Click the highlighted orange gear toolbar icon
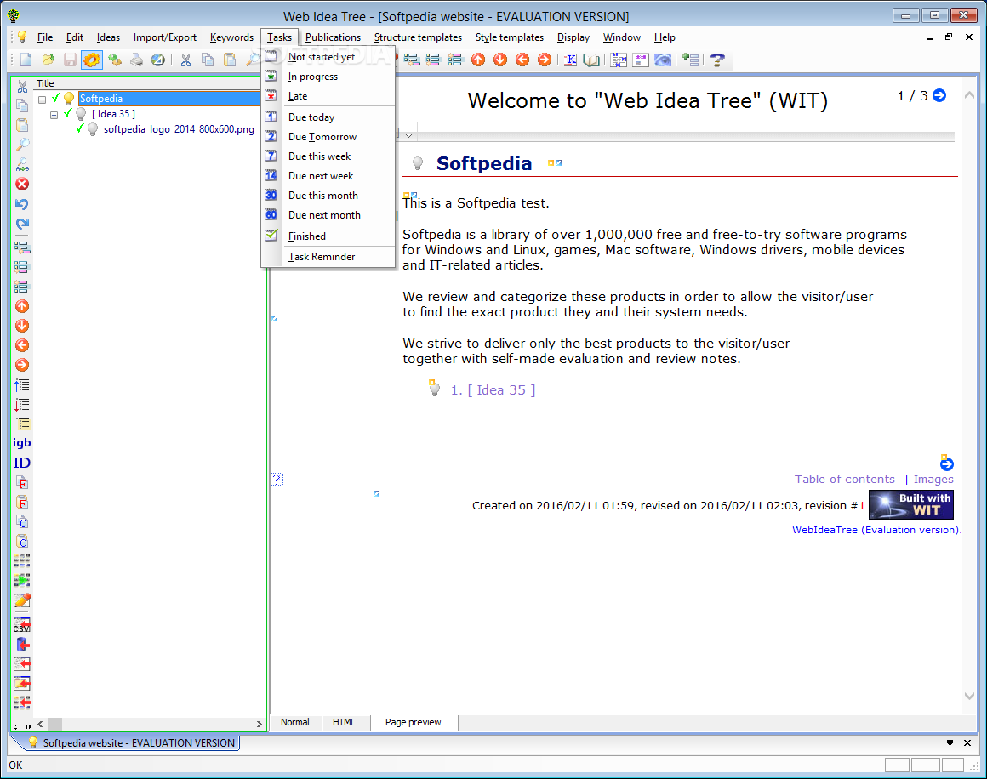The height and width of the screenshot is (779, 987). [x=92, y=60]
